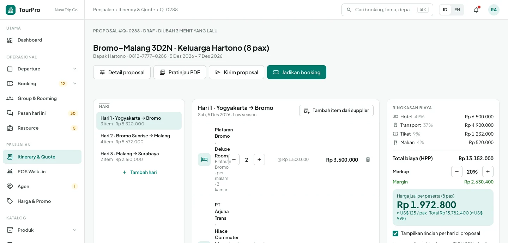Click Rp 3.600.000 item subtotal
Viewport: 508px width, 243px height.
(x=342, y=160)
